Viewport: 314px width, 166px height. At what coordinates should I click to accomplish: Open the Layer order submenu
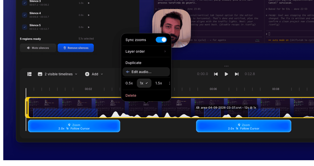(146, 51)
